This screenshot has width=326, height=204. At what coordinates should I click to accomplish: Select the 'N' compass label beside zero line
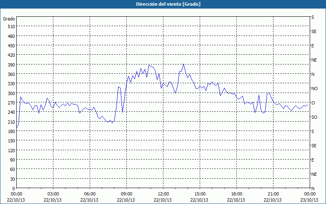313,188
